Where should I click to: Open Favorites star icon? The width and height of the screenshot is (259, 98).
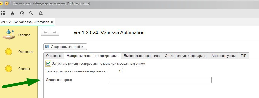[x=12, y=13]
